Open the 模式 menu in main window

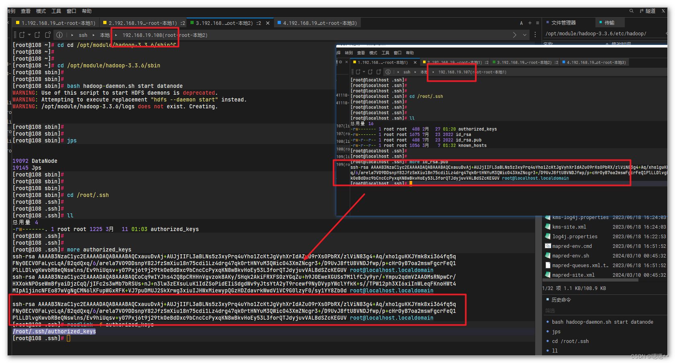click(x=41, y=11)
